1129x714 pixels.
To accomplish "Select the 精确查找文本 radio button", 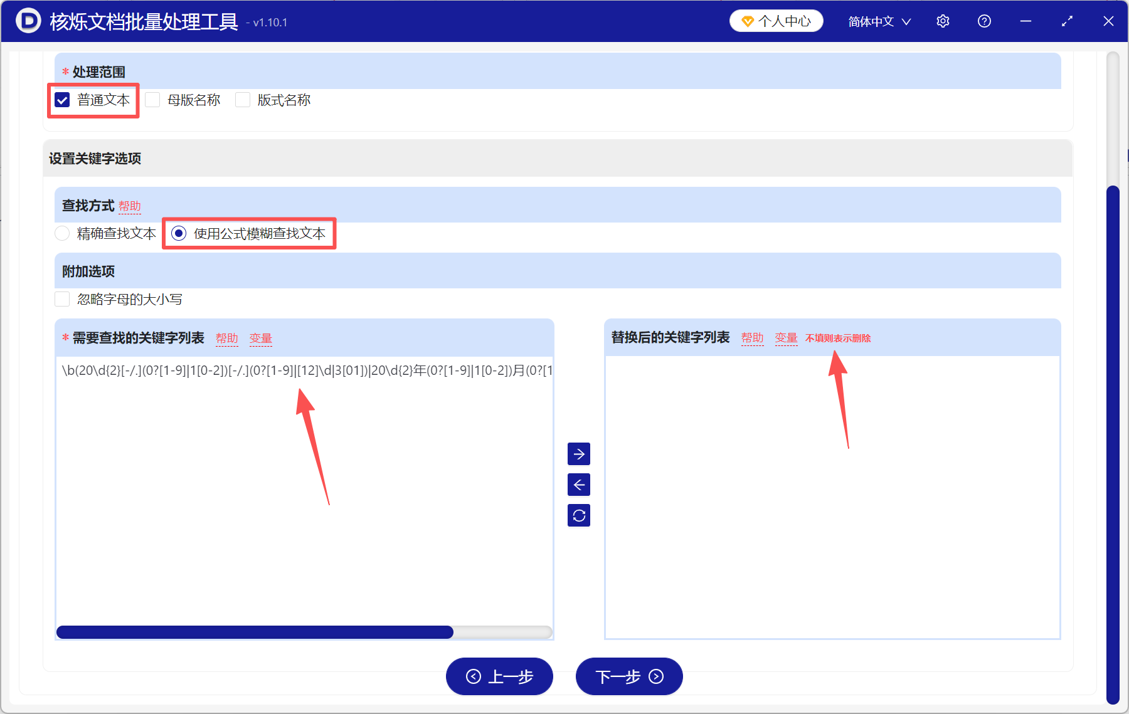I will (62, 233).
